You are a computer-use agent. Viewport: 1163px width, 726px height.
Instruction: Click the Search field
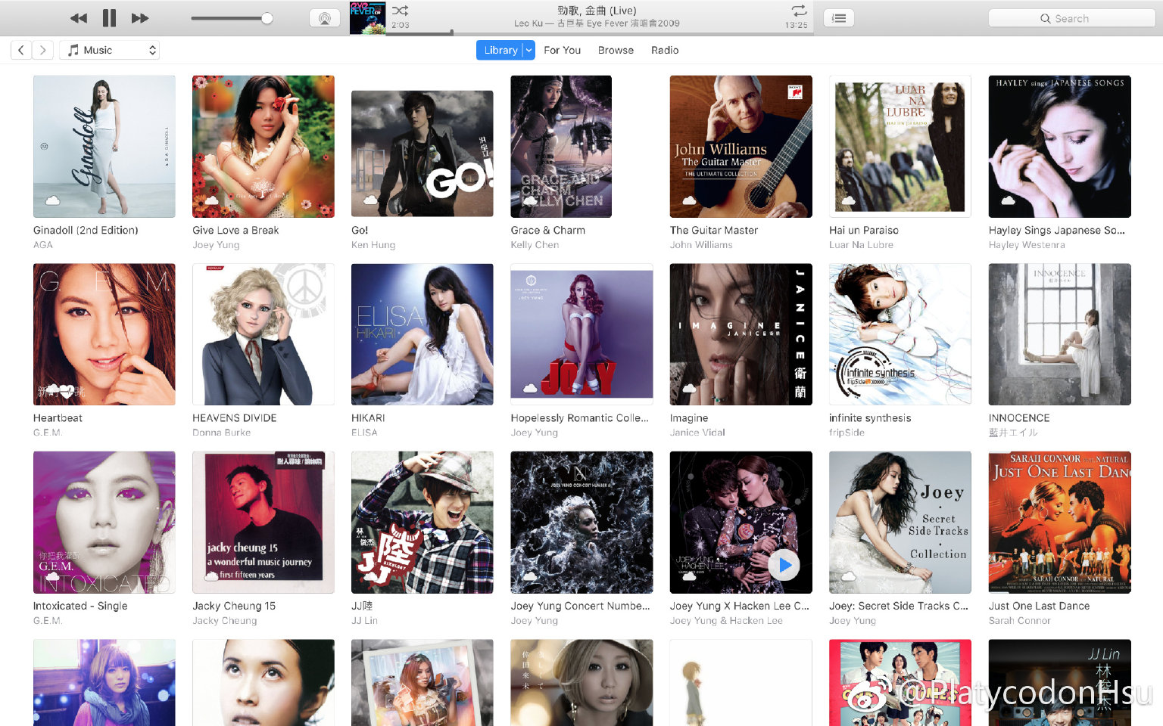pyautogui.click(x=1071, y=18)
